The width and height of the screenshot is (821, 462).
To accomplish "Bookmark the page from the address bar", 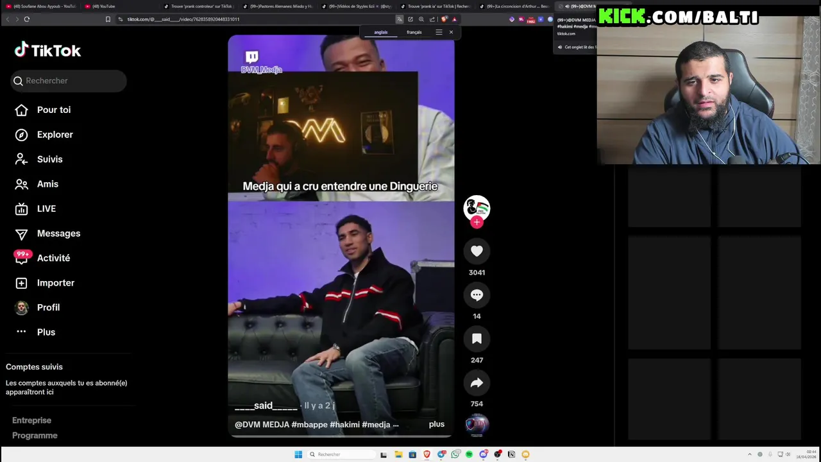I will [108, 19].
